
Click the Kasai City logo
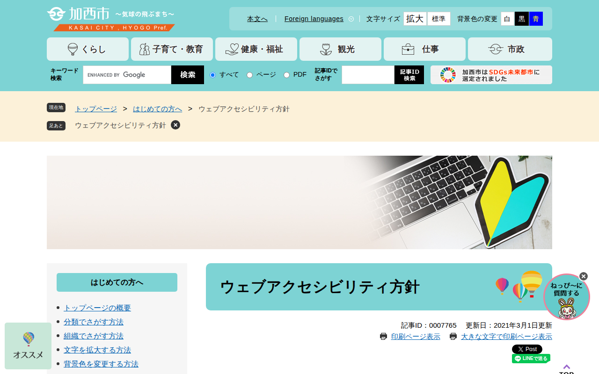[x=111, y=19]
